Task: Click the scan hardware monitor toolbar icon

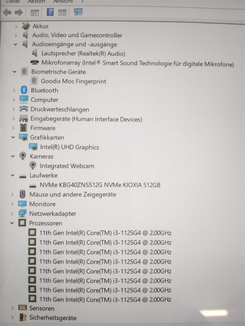Action: (78, 12)
